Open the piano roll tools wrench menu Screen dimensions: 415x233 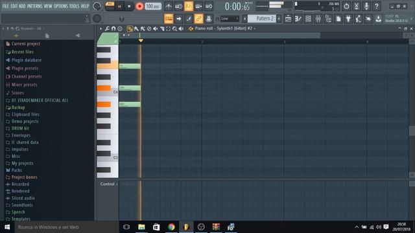point(107,28)
